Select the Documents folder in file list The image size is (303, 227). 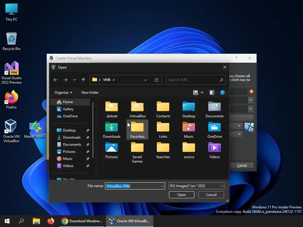point(215,109)
